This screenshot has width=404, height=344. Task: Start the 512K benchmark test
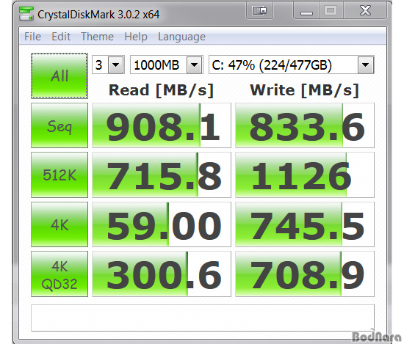pyautogui.click(x=59, y=175)
